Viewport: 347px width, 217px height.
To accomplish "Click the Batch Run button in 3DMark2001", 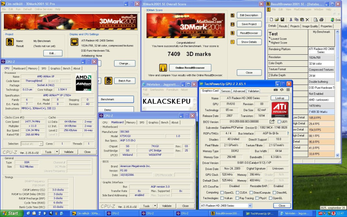I will coord(124,81).
